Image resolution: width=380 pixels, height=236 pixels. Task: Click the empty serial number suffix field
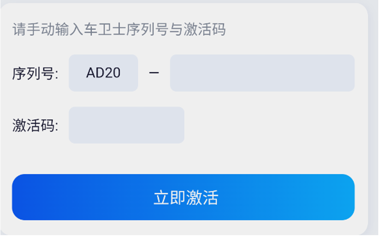pos(262,73)
